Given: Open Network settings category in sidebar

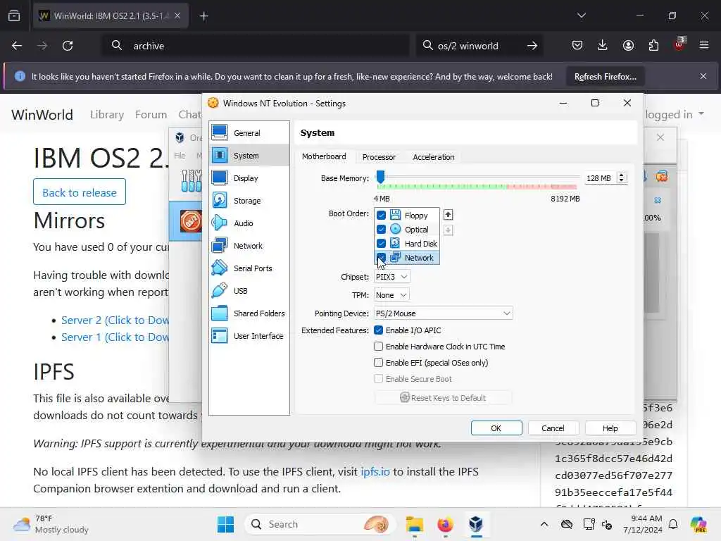Looking at the screenshot, I should click(x=249, y=246).
